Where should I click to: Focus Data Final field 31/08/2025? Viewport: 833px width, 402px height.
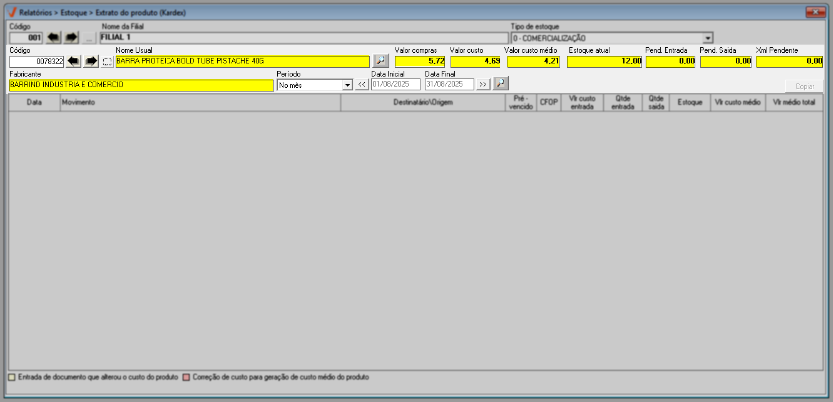[x=449, y=84]
